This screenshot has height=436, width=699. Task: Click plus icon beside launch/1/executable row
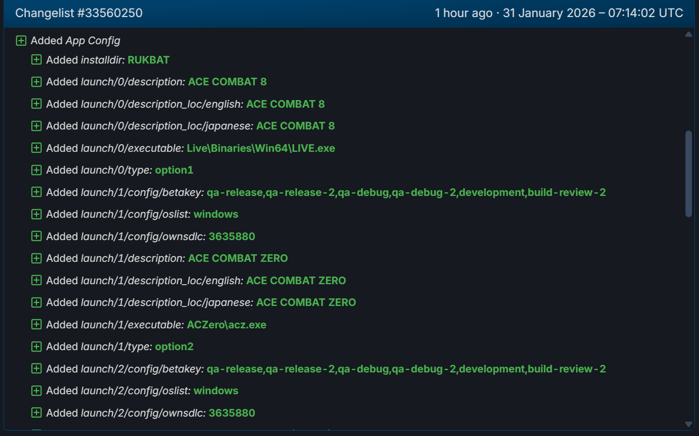[x=36, y=325]
